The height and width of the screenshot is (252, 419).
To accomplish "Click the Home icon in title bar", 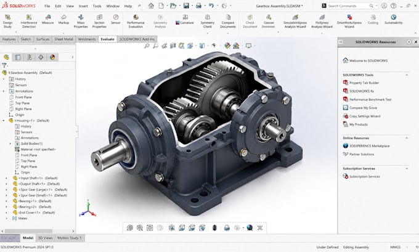I will coord(151,6).
